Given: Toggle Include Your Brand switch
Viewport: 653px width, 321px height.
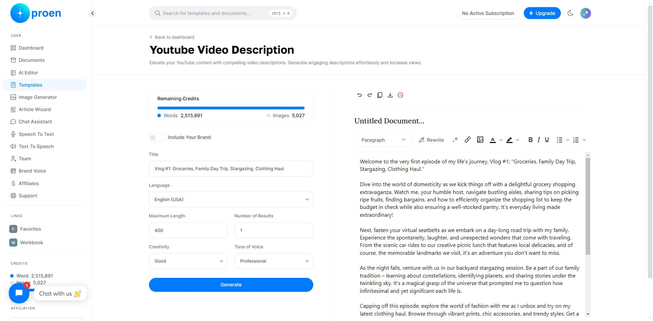Looking at the screenshot, I should tap(157, 137).
